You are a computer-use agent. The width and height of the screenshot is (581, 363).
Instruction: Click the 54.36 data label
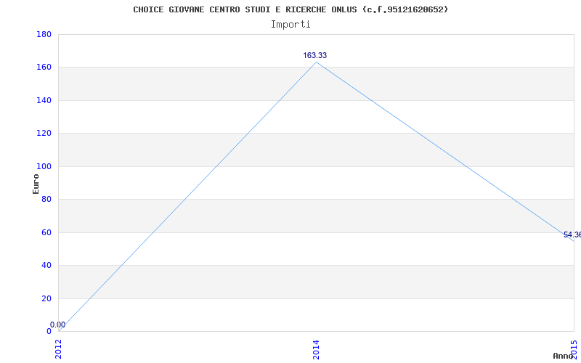tap(572, 234)
